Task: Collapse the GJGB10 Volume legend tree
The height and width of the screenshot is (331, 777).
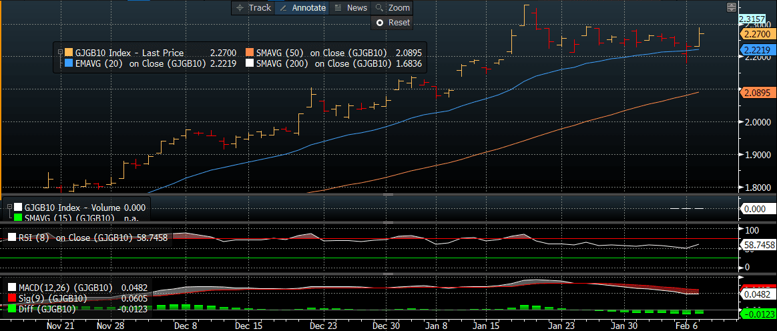Action: pyautogui.click(x=9, y=208)
